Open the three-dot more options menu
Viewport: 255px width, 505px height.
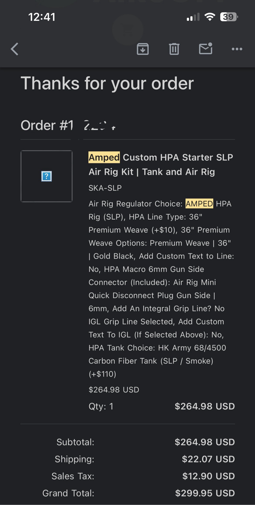pos(237,49)
